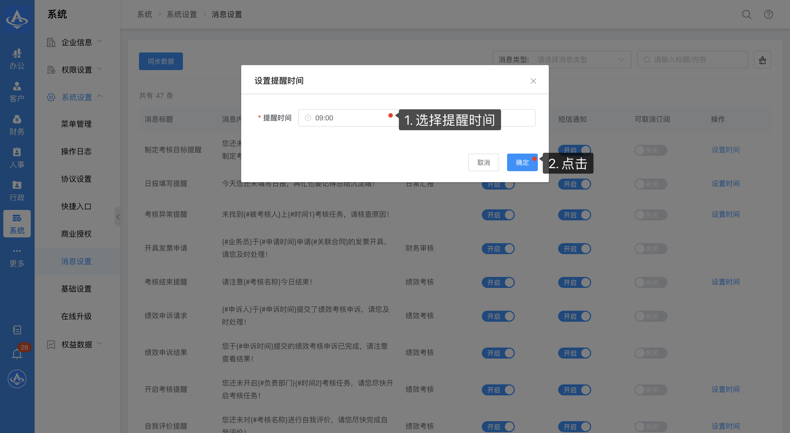This screenshot has width=790, height=433.
Task: Click the 取消 cancel button in dialog
Action: tap(483, 162)
